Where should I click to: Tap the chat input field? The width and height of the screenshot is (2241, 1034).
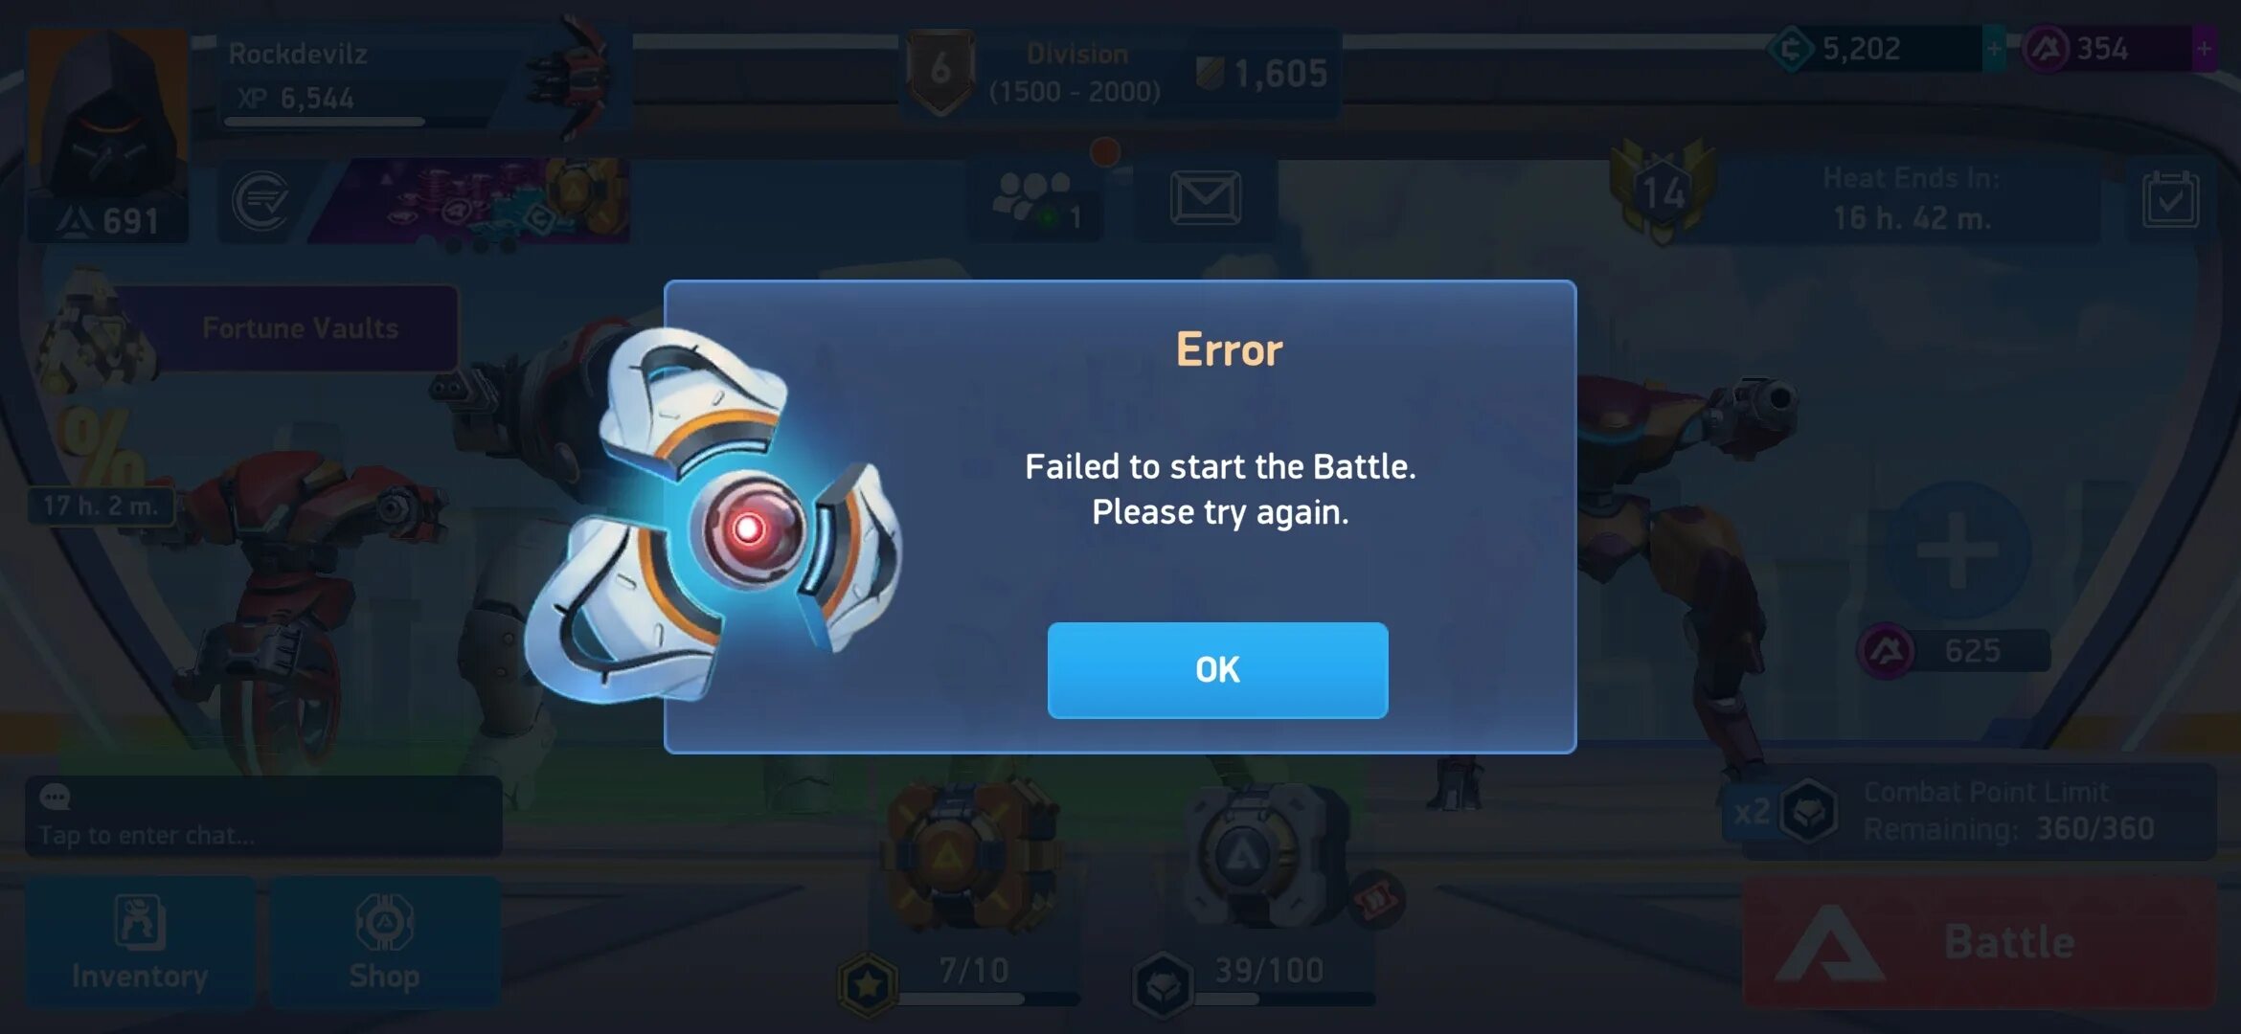point(263,817)
